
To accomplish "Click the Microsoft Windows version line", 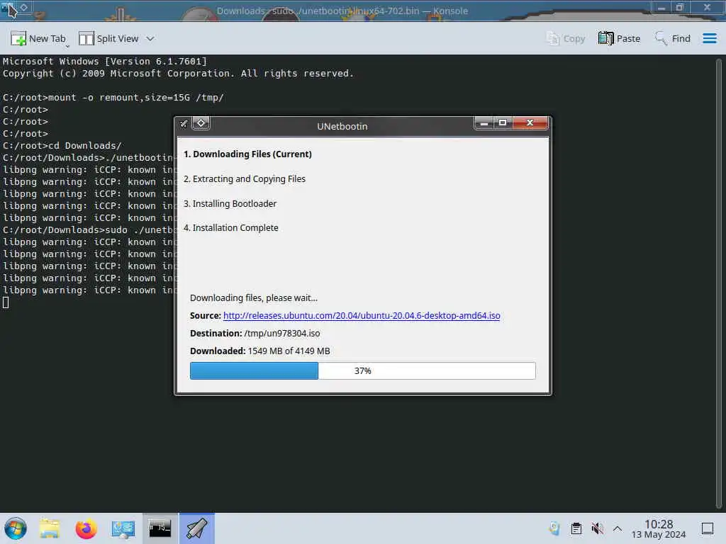I will point(105,62).
